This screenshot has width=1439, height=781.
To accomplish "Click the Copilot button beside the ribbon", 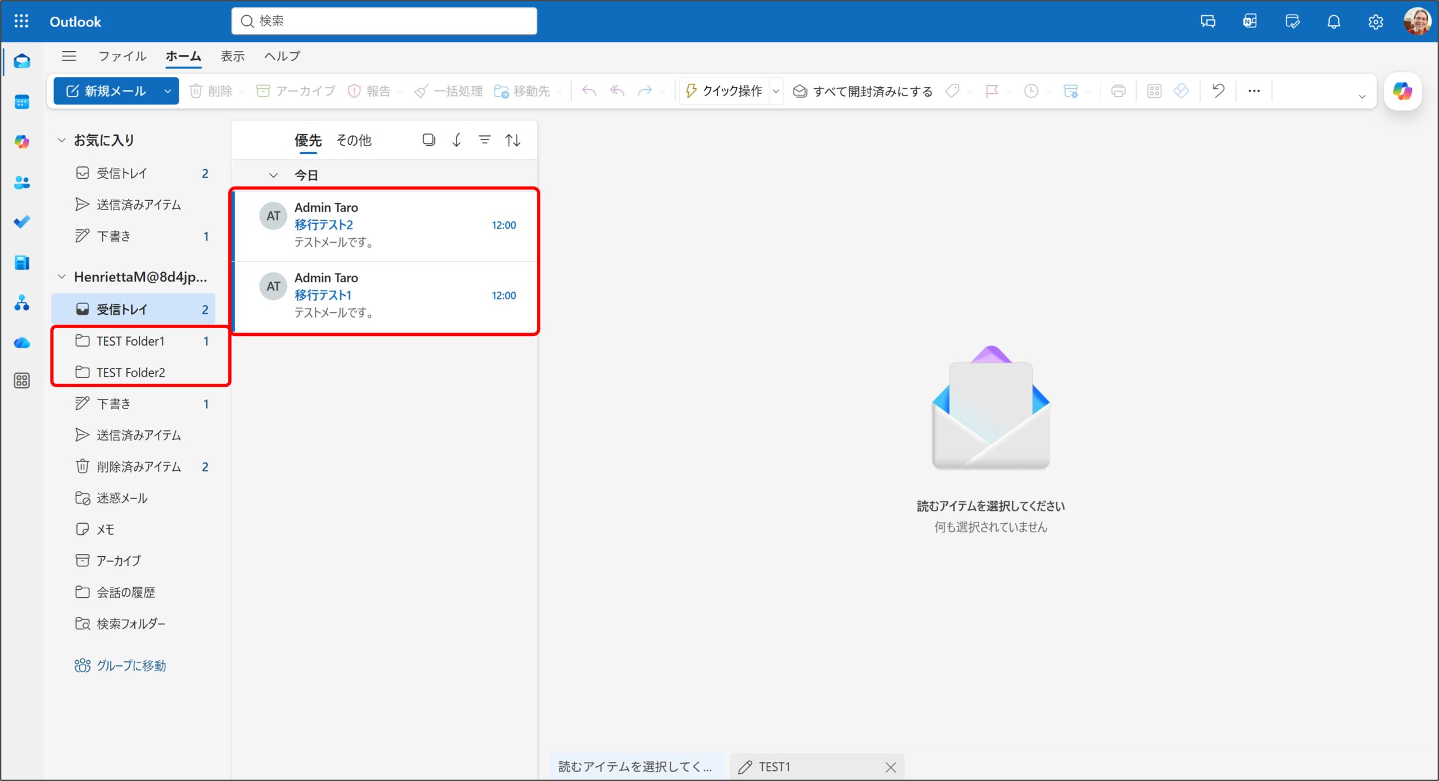I will click(x=1402, y=91).
